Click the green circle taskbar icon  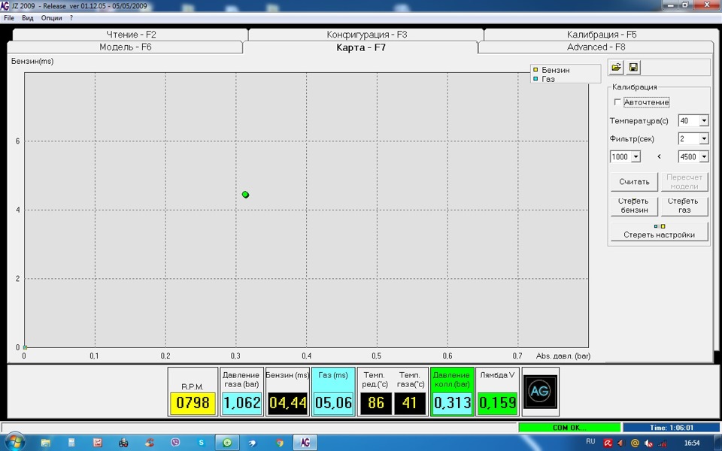coord(227,443)
